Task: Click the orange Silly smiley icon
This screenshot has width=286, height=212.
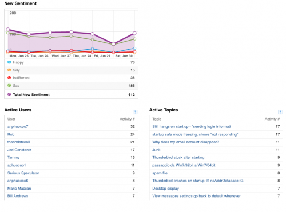Action: click(9, 70)
